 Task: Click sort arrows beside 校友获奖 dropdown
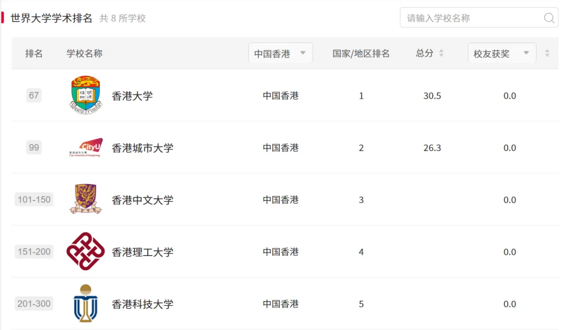[547, 54]
